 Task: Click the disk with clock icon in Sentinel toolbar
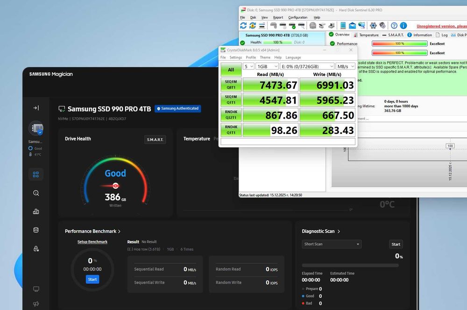pos(283,26)
